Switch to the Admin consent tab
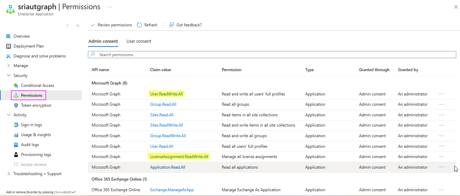Image resolution: width=460 pixels, height=196 pixels. [103, 41]
